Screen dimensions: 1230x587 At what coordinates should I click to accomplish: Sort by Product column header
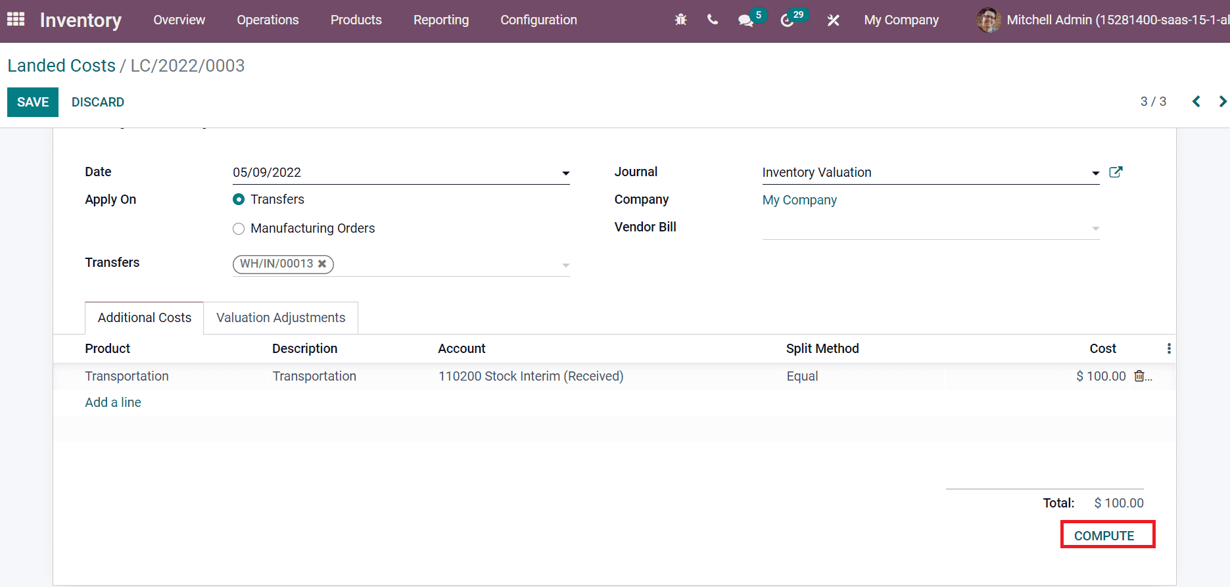click(107, 348)
